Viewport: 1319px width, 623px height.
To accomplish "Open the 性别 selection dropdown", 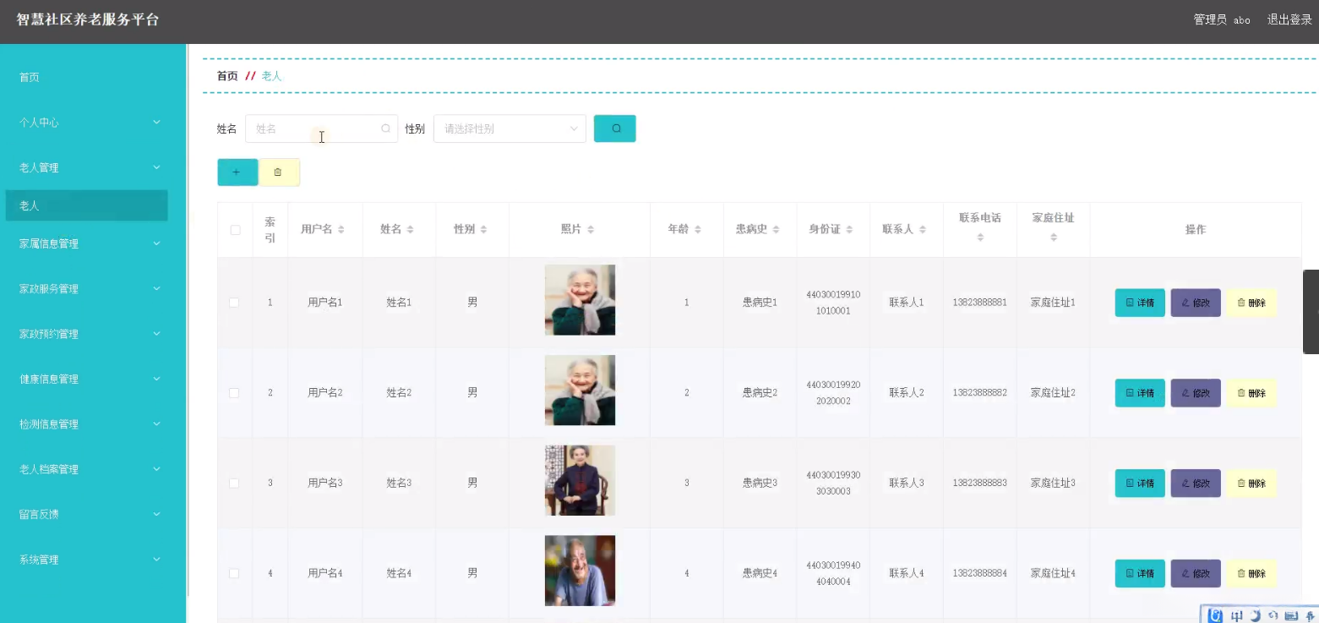I will pyautogui.click(x=510, y=128).
